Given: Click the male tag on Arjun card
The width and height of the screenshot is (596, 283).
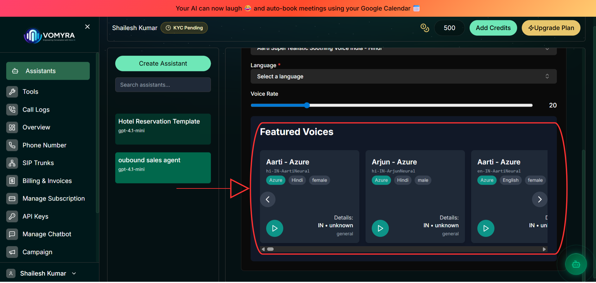Looking at the screenshot, I should click(423, 180).
